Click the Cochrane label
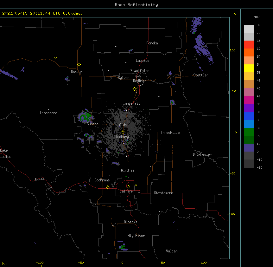 102,180
